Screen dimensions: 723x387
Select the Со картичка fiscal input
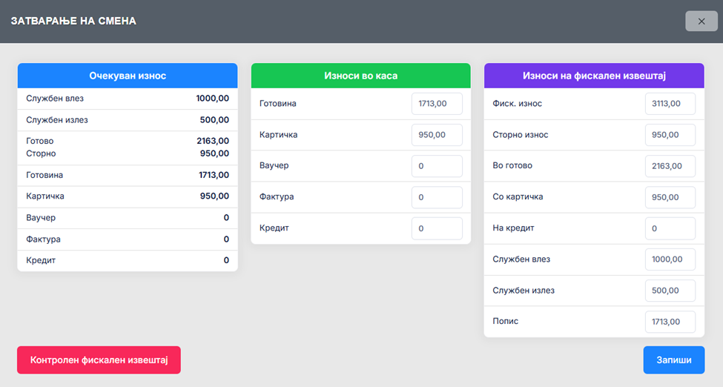click(670, 197)
